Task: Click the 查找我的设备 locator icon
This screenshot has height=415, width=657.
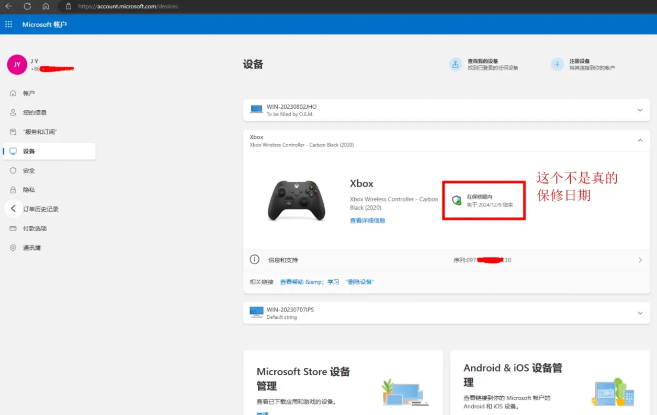Action: (456, 64)
